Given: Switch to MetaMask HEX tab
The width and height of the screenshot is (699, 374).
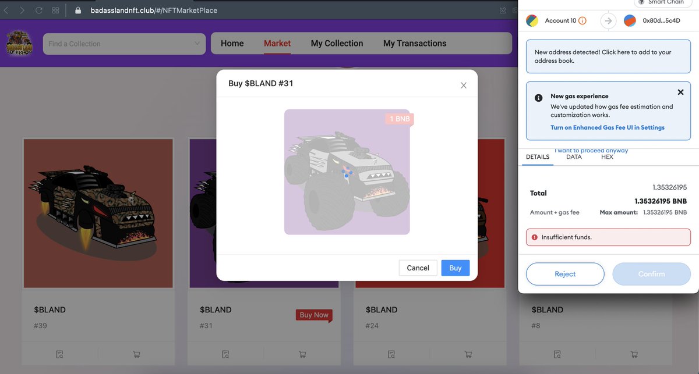Looking at the screenshot, I should pos(607,157).
